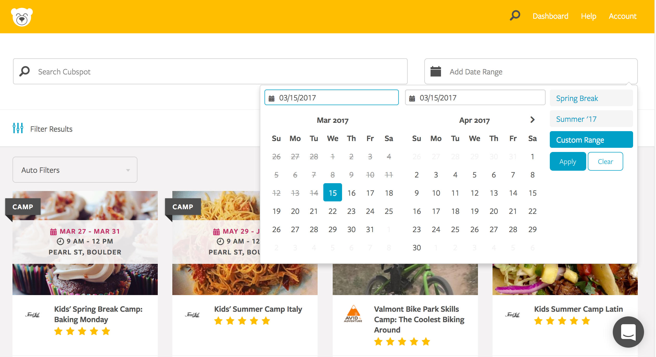Expand the Auto Filters dropdown

coord(75,170)
